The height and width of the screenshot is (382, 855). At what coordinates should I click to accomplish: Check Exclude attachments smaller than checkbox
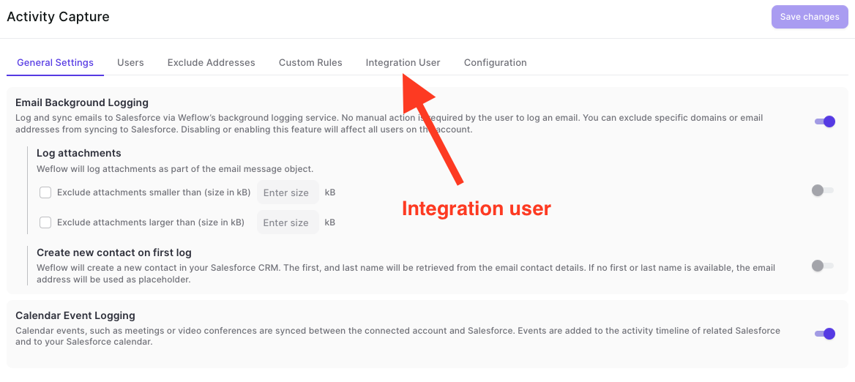pos(46,192)
